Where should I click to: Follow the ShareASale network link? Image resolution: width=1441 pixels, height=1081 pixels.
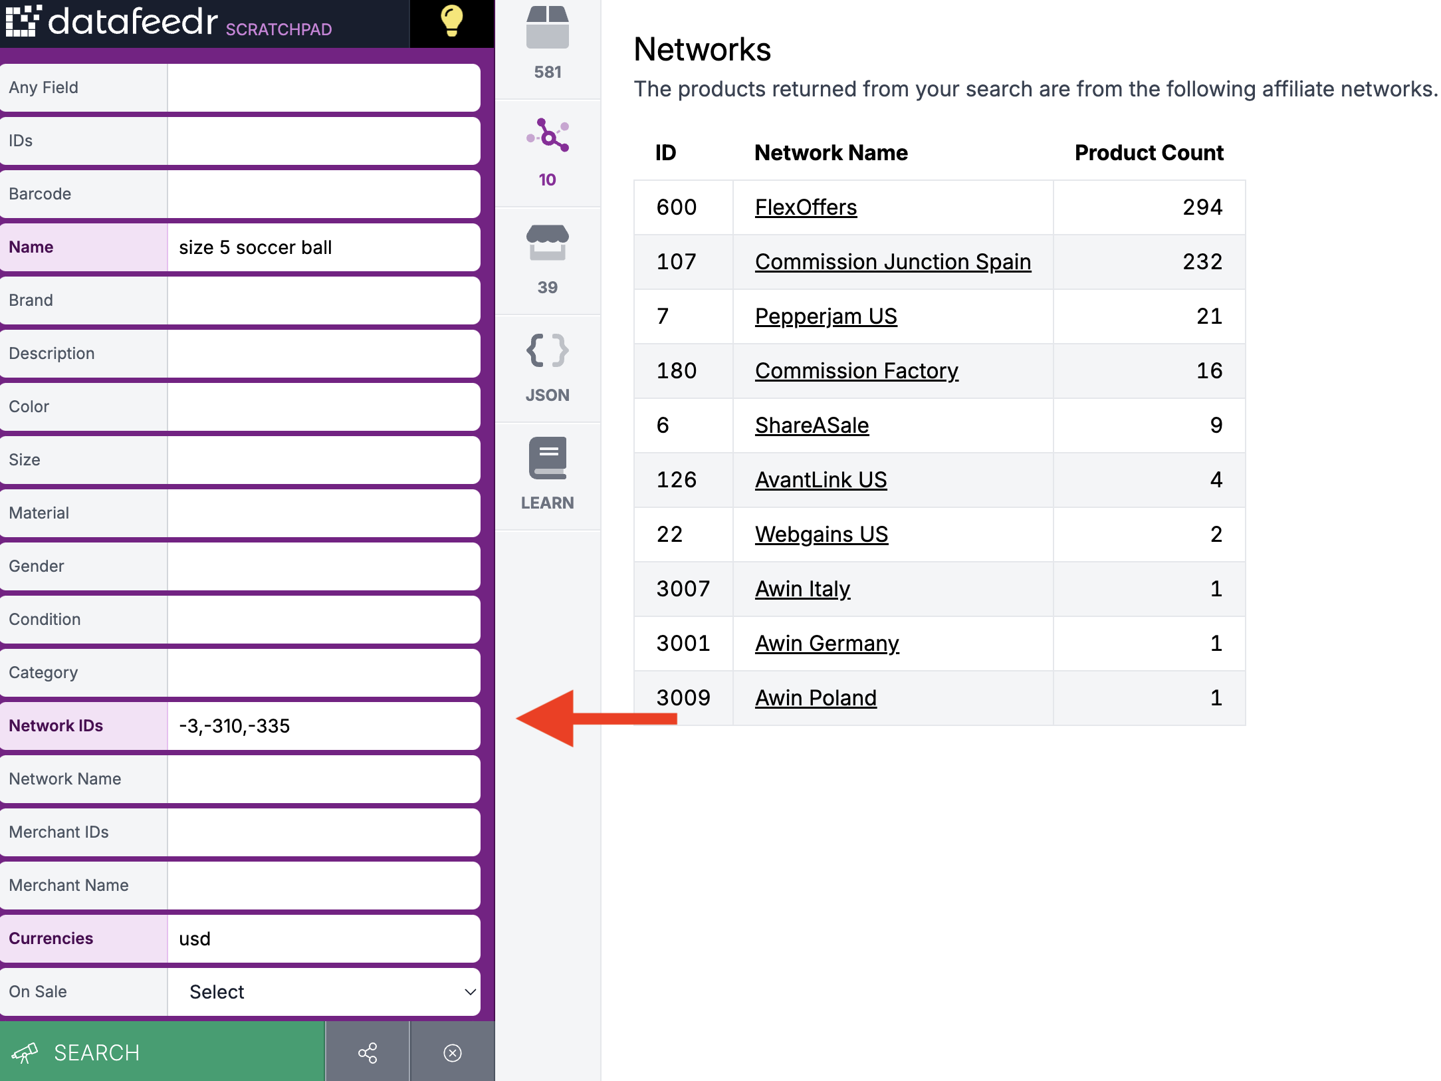[x=812, y=425]
